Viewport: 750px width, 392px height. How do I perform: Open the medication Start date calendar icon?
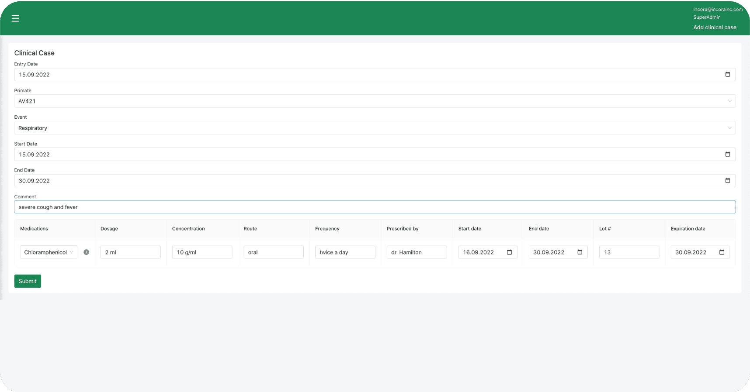tap(509, 252)
